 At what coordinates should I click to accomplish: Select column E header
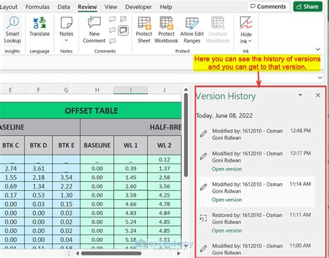pos(10,90)
